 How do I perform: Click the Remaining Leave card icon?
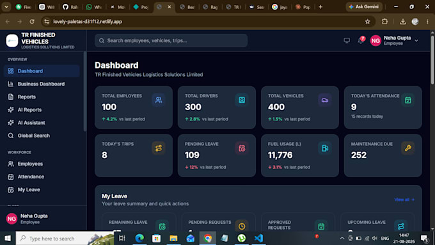[162, 226]
